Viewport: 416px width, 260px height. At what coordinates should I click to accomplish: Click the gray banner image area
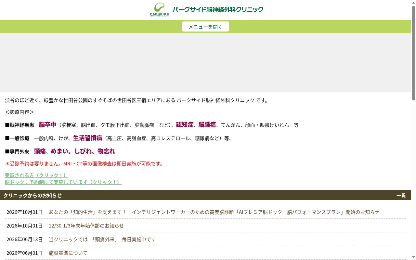click(x=205, y=62)
